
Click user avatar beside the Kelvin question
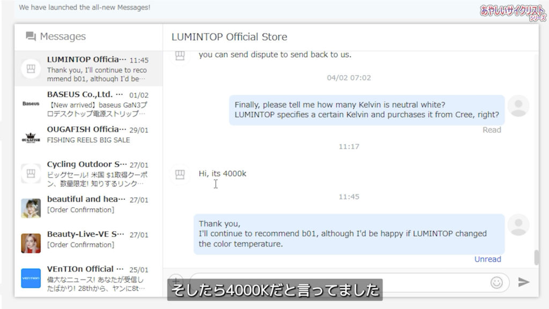point(518,106)
